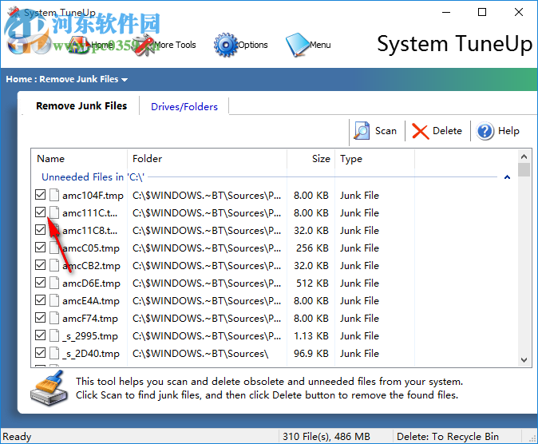538x444 pixels.
Task: Click the Scan magnifier icon
Action: [362, 131]
